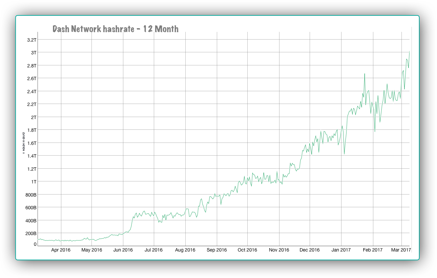Screen dimensions: 437x278
Task: Click the 'Dec 2016' x-axis label
Action: tap(310, 250)
